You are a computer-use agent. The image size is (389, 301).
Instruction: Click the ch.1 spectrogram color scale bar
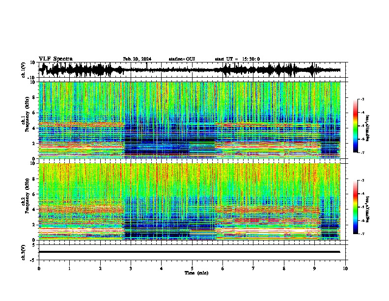coord(356,126)
